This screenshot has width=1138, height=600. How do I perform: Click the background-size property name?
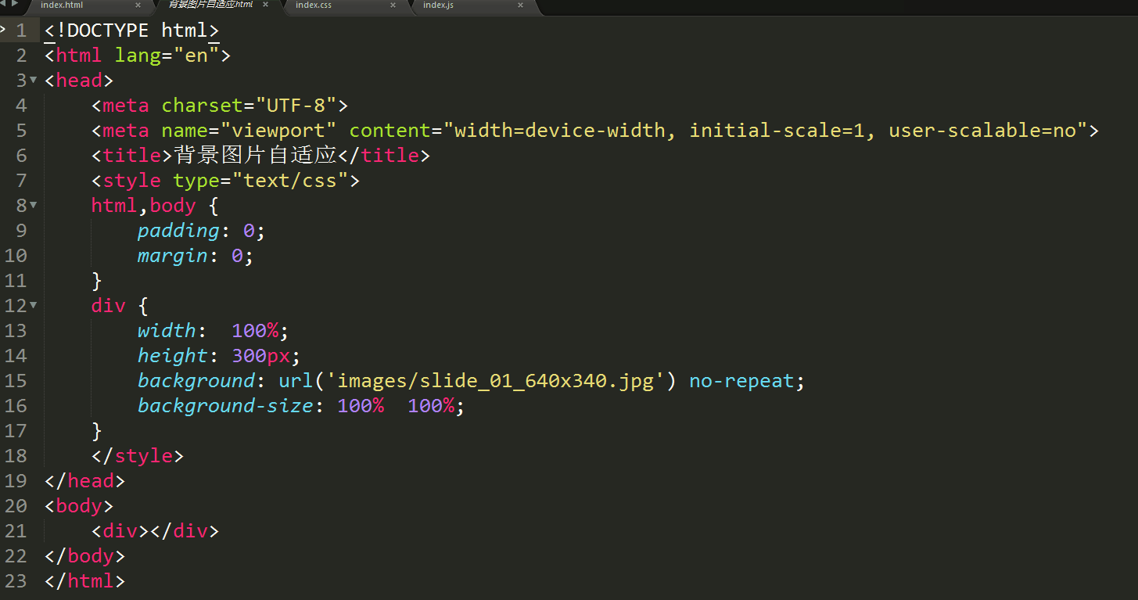coord(225,406)
